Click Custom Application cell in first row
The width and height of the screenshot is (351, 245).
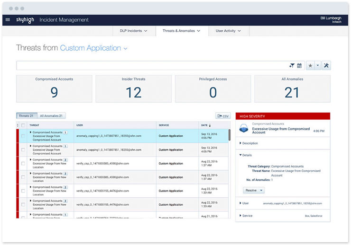click(171, 136)
